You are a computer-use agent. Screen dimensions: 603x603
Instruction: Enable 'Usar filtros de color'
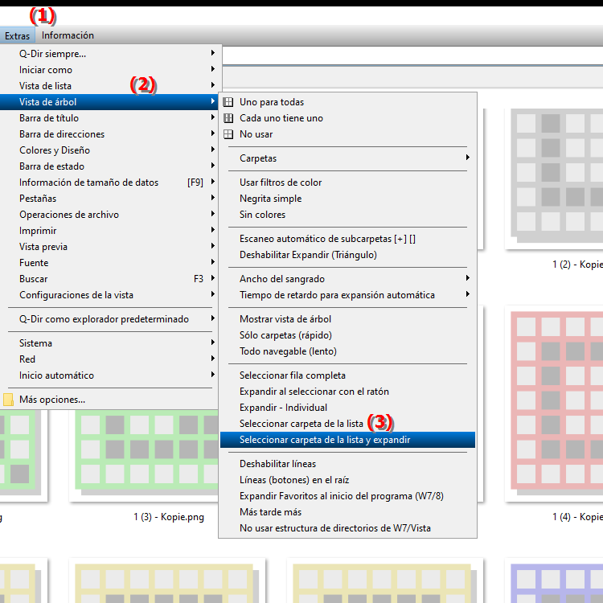pyautogui.click(x=347, y=183)
